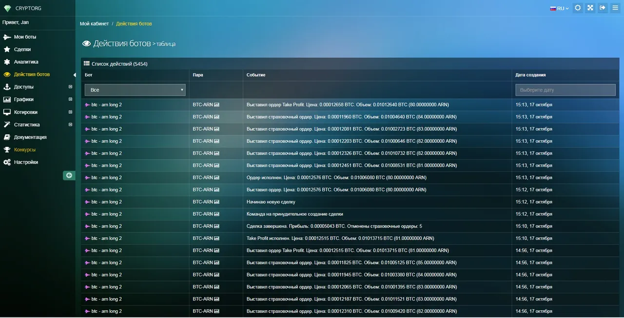Viewport: 624px width, 318px height.
Task: Click the 'Действия ботов' breadcrumb link
Action: point(134,24)
